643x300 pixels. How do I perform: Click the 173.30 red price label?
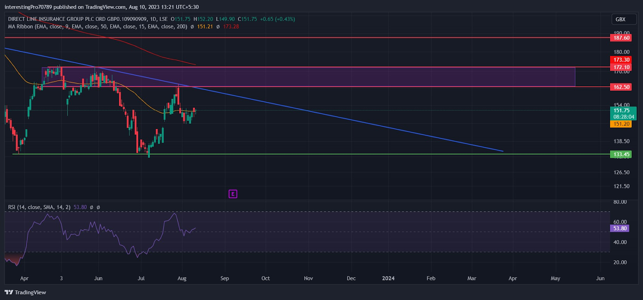coord(621,60)
